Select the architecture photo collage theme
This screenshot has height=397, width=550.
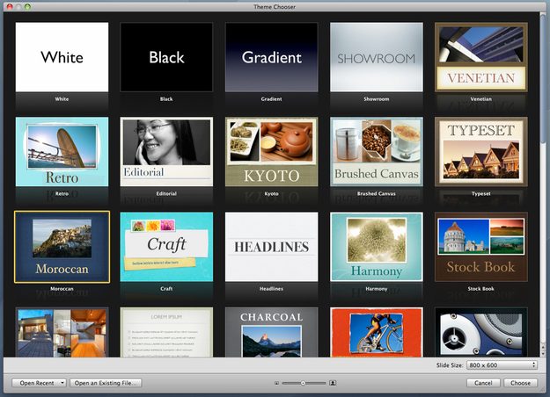(x=62, y=333)
